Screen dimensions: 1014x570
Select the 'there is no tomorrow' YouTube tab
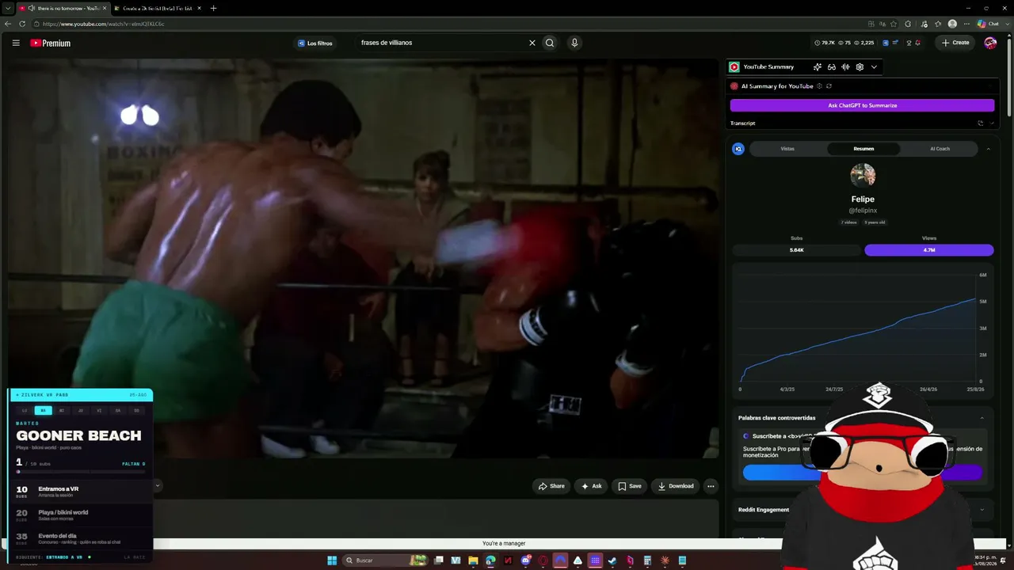pyautogui.click(x=62, y=8)
